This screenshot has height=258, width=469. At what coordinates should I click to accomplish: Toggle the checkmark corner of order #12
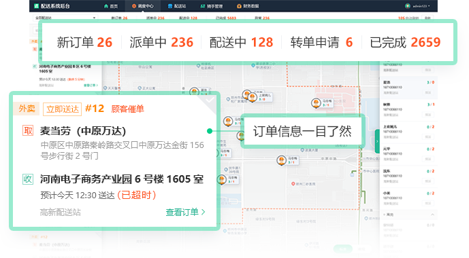210,100
